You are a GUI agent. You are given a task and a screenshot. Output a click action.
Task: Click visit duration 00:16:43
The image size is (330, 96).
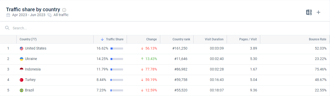[x=217, y=80]
